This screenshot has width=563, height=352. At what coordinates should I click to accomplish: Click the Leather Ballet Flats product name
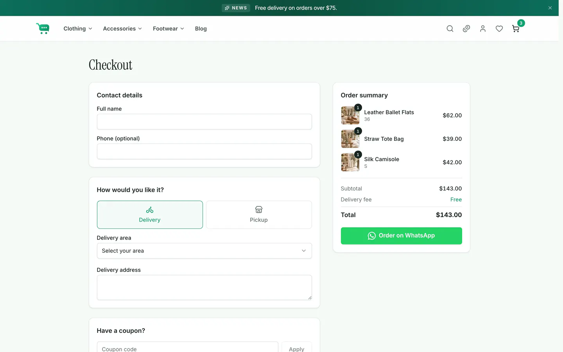click(389, 112)
